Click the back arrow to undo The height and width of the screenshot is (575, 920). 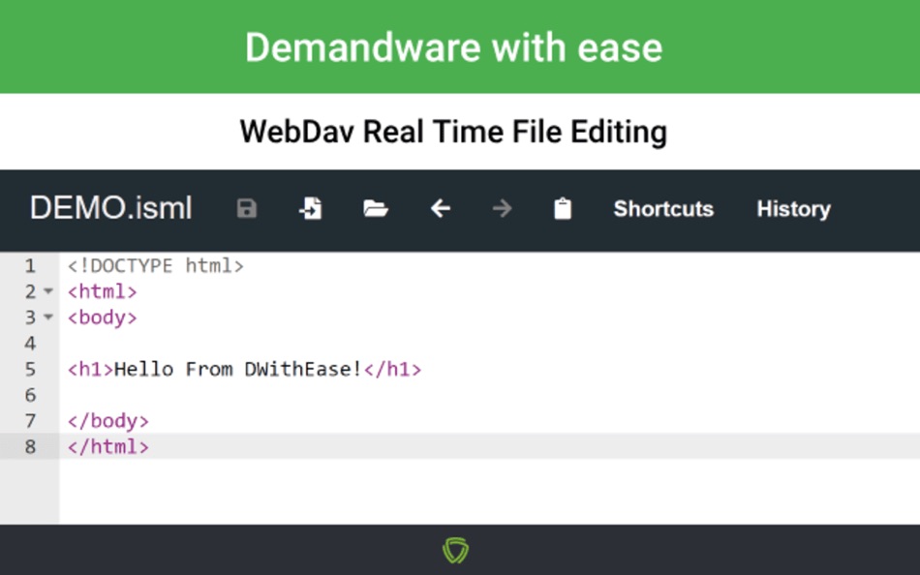(x=439, y=209)
